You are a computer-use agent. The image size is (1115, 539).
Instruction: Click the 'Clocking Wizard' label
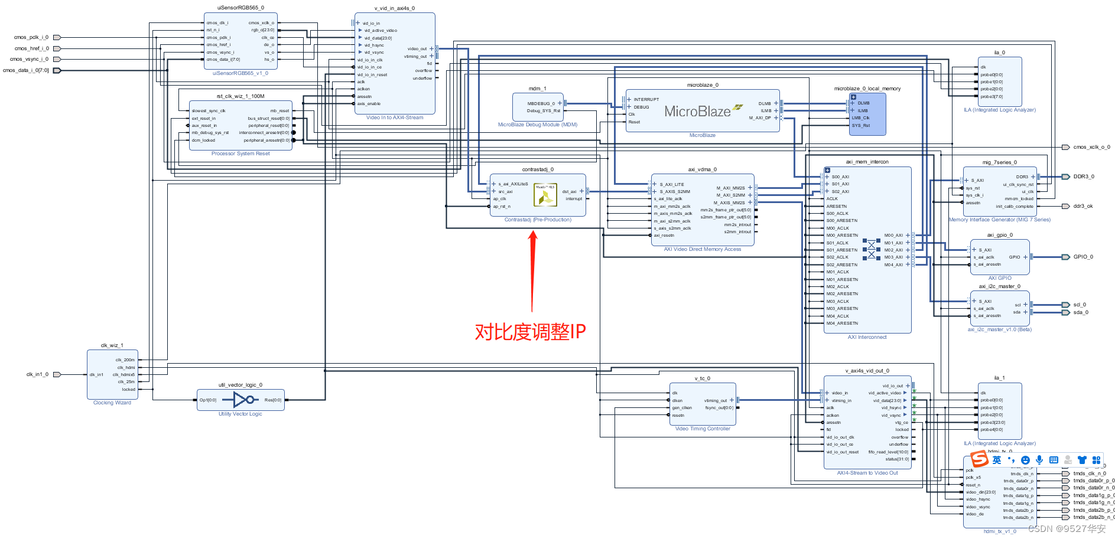pyautogui.click(x=112, y=403)
